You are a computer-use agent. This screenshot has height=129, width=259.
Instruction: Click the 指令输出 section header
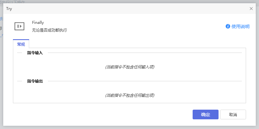(x=35, y=81)
